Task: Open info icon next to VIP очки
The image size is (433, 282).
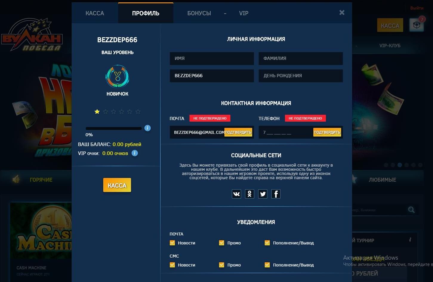Action: pyautogui.click(x=135, y=153)
